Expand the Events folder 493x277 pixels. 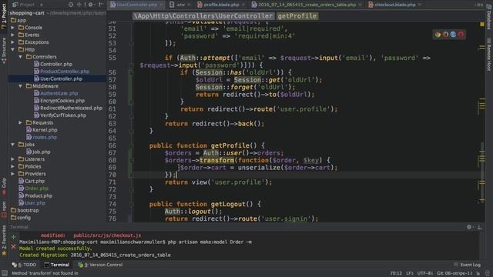12,35
